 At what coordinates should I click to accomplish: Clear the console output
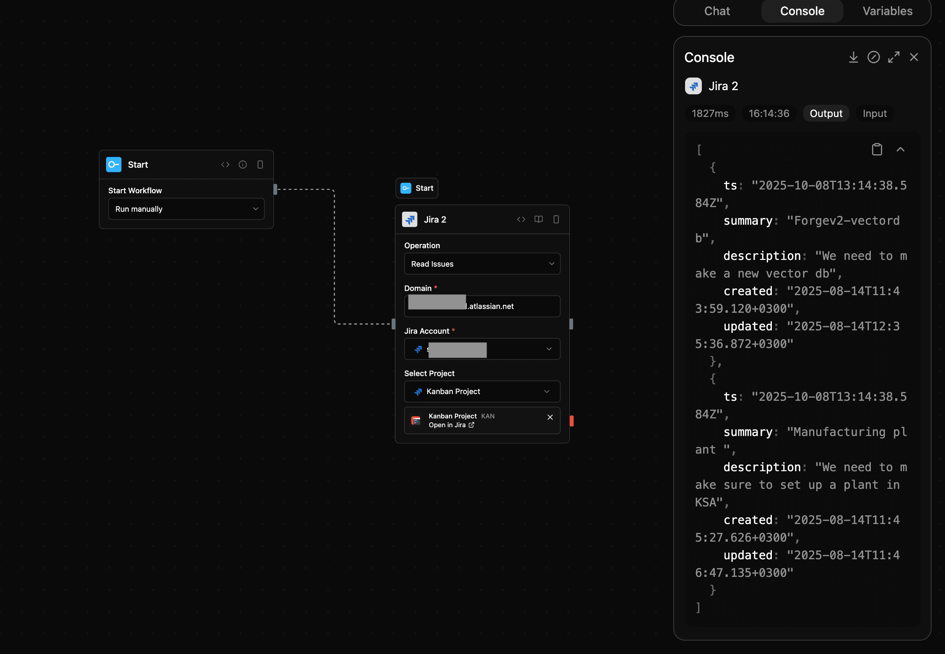[874, 57]
